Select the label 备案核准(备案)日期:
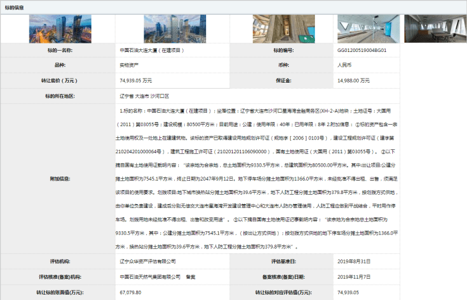Viewport: 467px width, 300px height. 284,277
